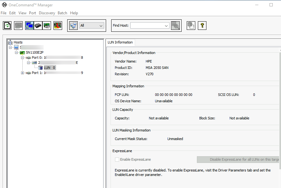Click the Refresh Discovery toolbar icon
Viewport: 281px width, 188px height.
[x=7, y=25]
